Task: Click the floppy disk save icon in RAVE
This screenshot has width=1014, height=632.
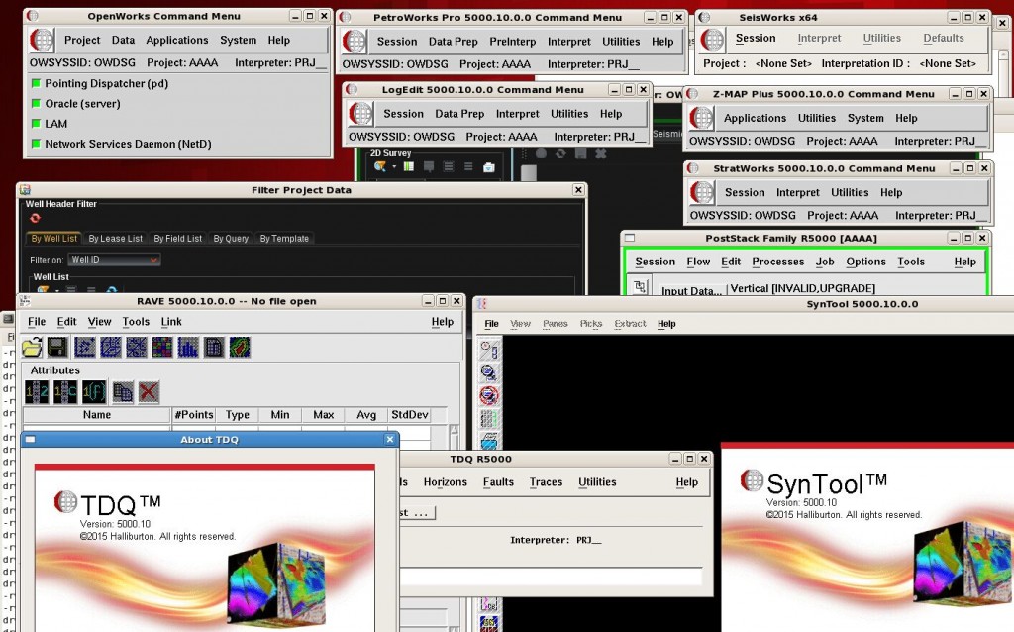Action: point(57,348)
